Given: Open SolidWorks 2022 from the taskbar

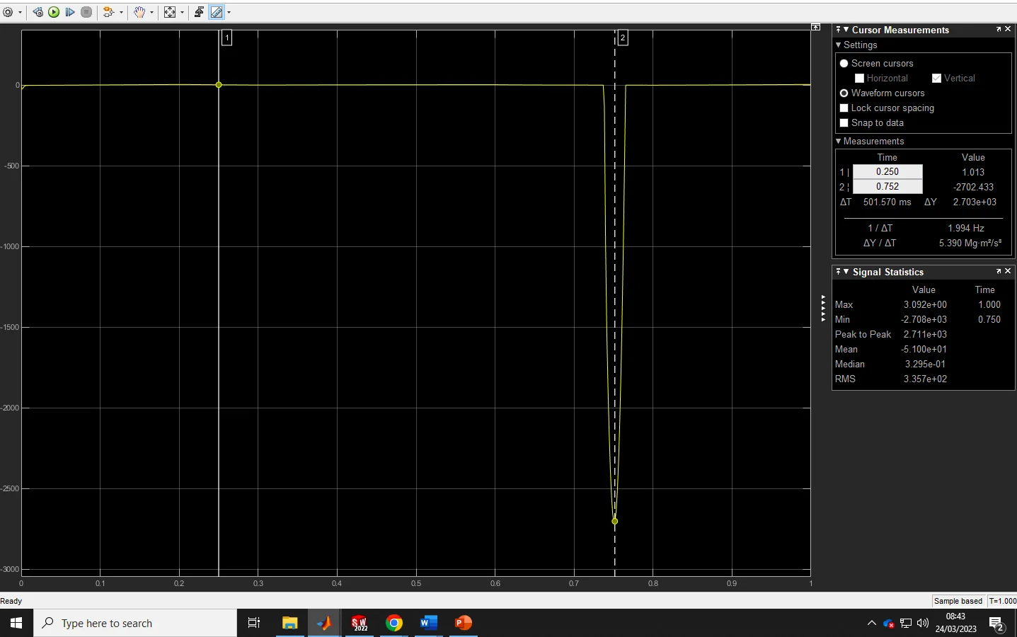Looking at the screenshot, I should tap(360, 623).
